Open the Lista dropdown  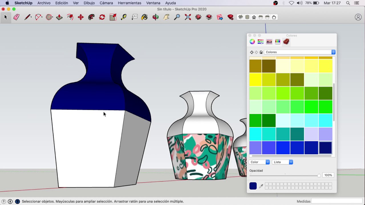282,162
